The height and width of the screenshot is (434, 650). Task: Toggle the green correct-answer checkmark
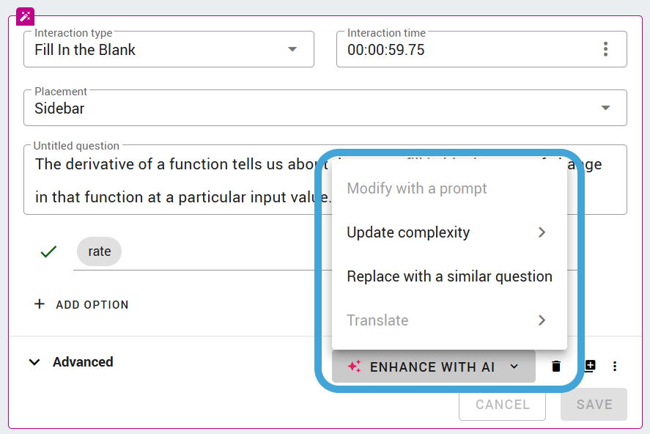coord(48,251)
